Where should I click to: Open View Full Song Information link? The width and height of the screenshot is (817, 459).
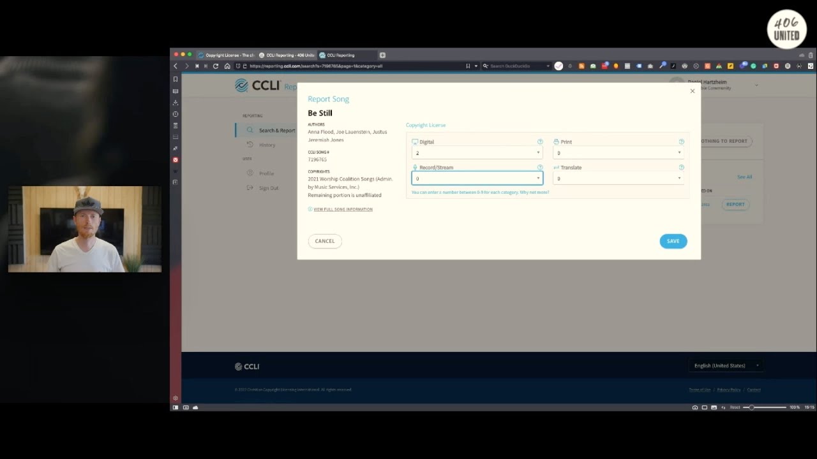tap(343, 209)
